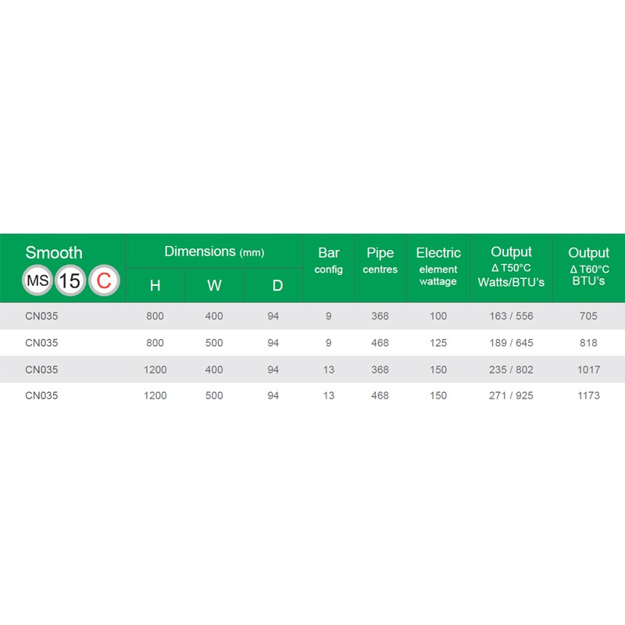Select the 189 / 645 output cell

[511, 343]
